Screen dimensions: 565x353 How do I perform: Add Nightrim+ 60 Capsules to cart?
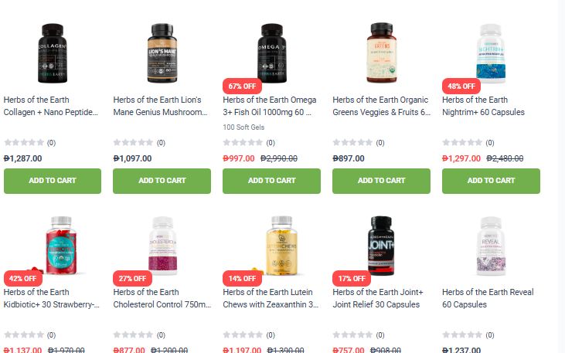[491, 181]
